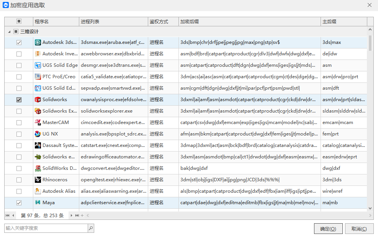
Task: Click the Solidworks icon in cwanalysisproc.exe row
Action: pyautogui.click(x=38, y=100)
